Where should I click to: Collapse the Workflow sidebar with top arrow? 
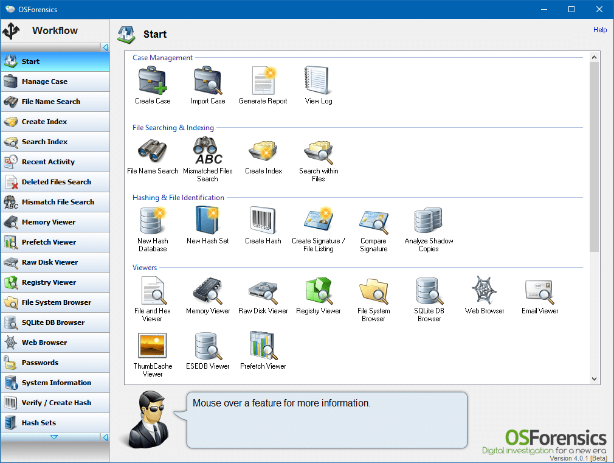point(105,47)
